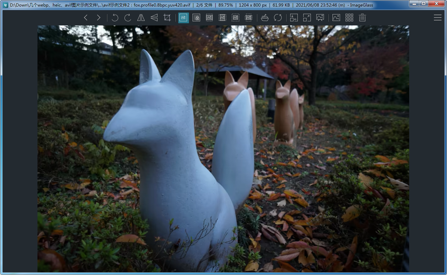This screenshot has width=447, height=275.
Task: Switch to Scale to fit mode
Action: coord(236,18)
